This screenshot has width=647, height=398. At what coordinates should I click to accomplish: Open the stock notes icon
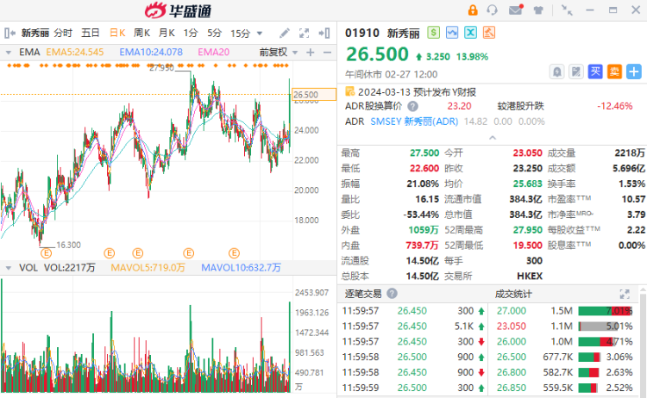[x=576, y=72]
